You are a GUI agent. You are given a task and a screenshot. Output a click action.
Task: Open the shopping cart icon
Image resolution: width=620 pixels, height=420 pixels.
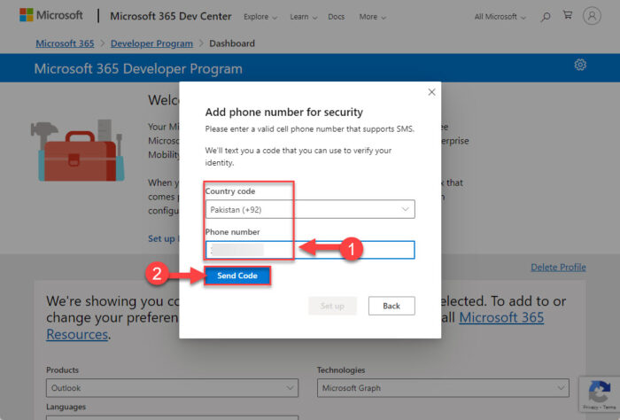tap(568, 15)
